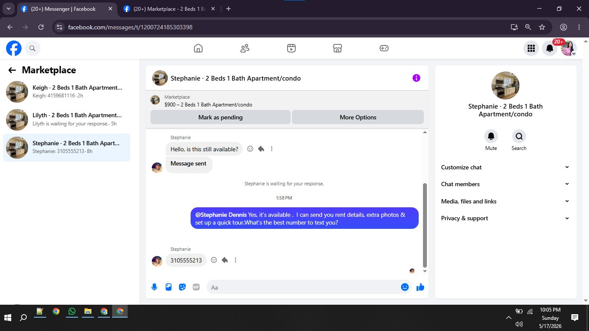This screenshot has width=589, height=331.
Task: Attach a photo file icon
Action: click(x=169, y=287)
